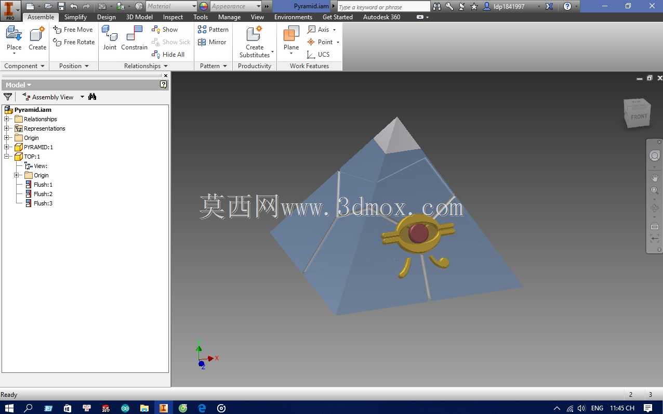Open the Assembly View dropdown
663x414 pixels.
(x=82, y=97)
